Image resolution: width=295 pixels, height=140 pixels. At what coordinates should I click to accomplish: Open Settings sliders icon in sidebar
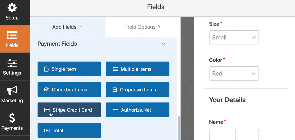(x=12, y=63)
